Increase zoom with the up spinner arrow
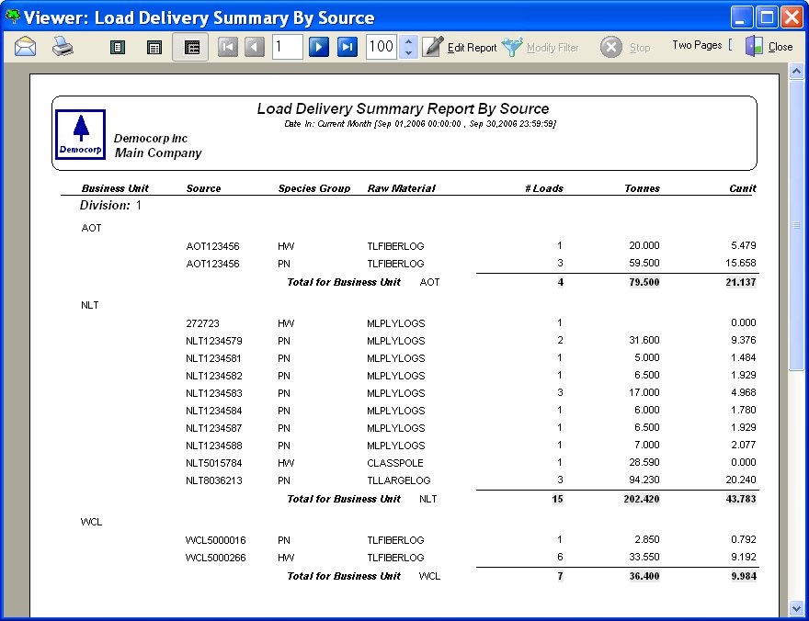The image size is (809, 621). [409, 41]
